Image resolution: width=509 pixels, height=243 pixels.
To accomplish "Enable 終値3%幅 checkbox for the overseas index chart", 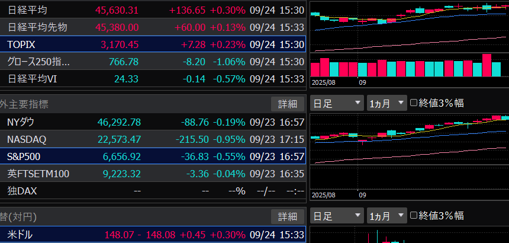I will [x=414, y=103].
